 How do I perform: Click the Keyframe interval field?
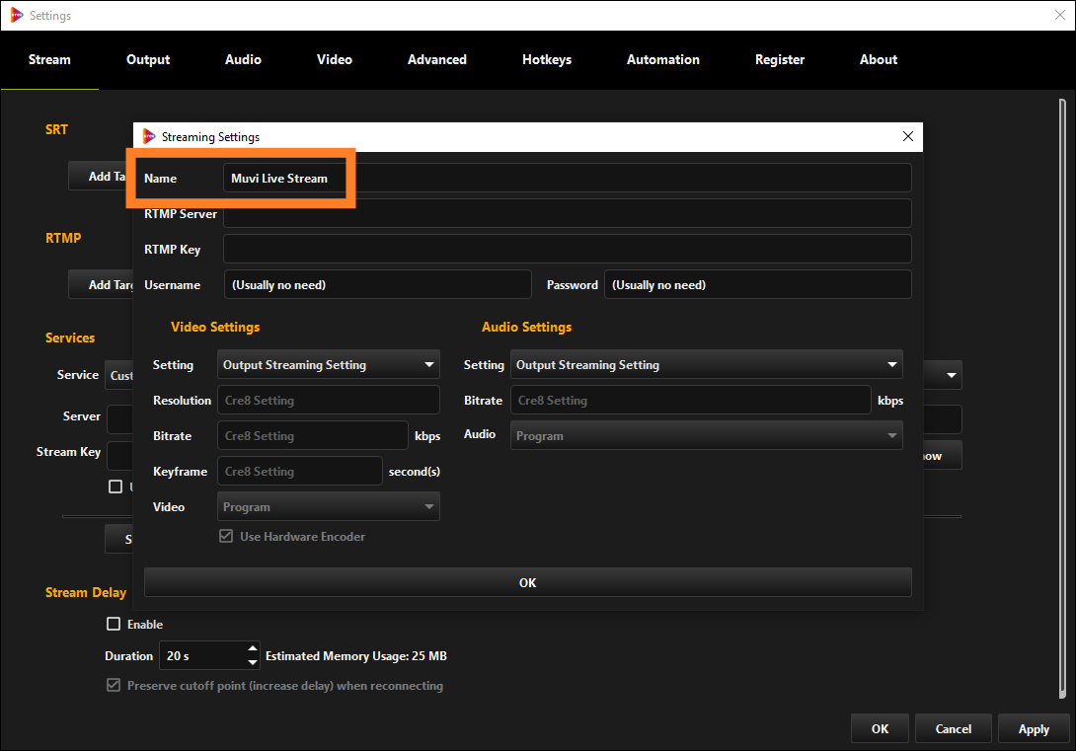pyautogui.click(x=299, y=471)
